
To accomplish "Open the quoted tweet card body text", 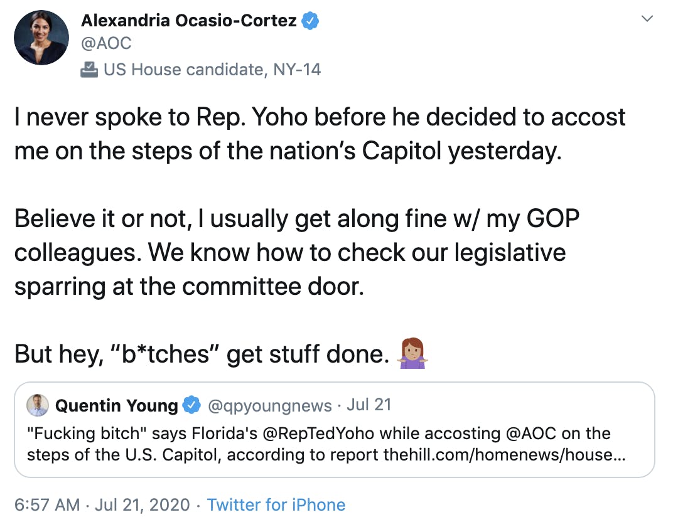I will (x=326, y=444).
